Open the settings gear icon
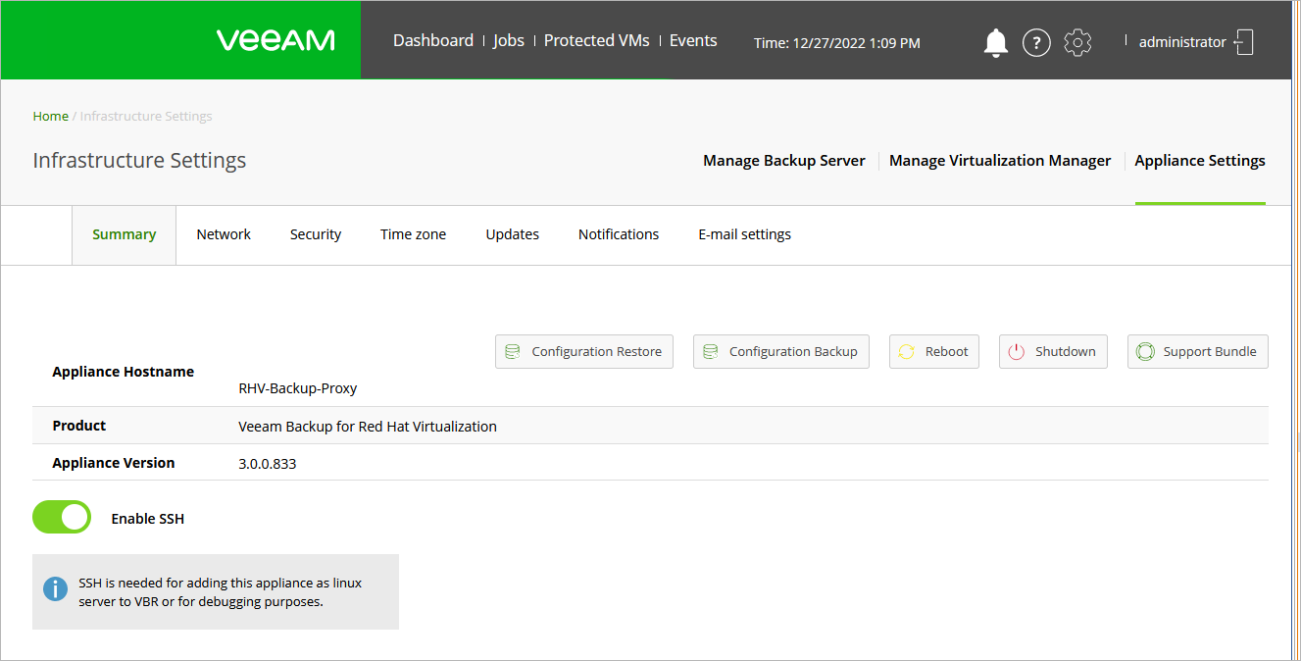 tap(1077, 42)
